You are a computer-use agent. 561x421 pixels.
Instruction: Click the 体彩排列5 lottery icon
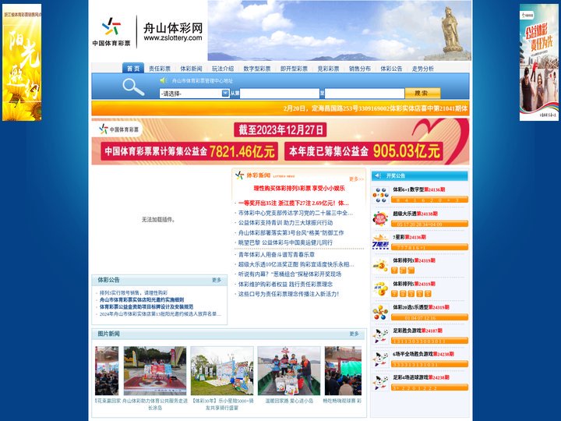tap(381, 289)
